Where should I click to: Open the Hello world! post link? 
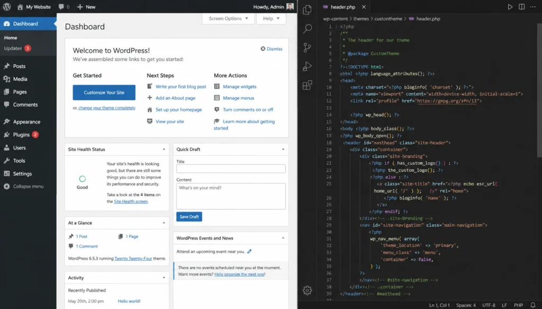pos(129,301)
